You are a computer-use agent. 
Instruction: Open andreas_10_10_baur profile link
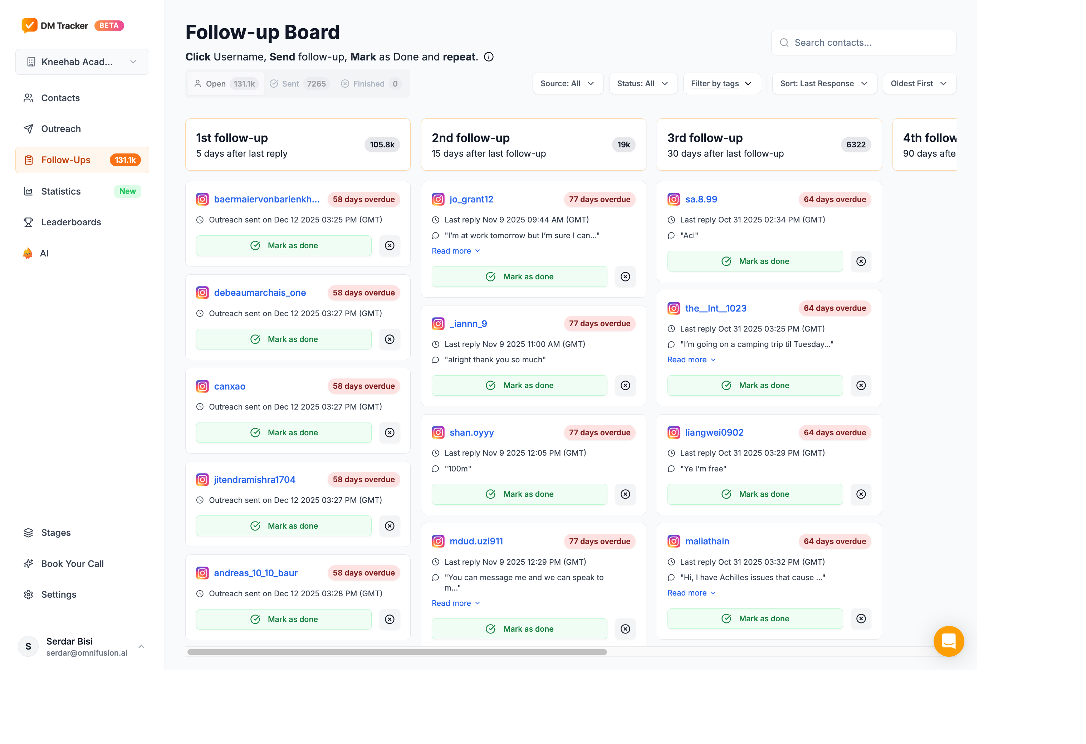(256, 573)
